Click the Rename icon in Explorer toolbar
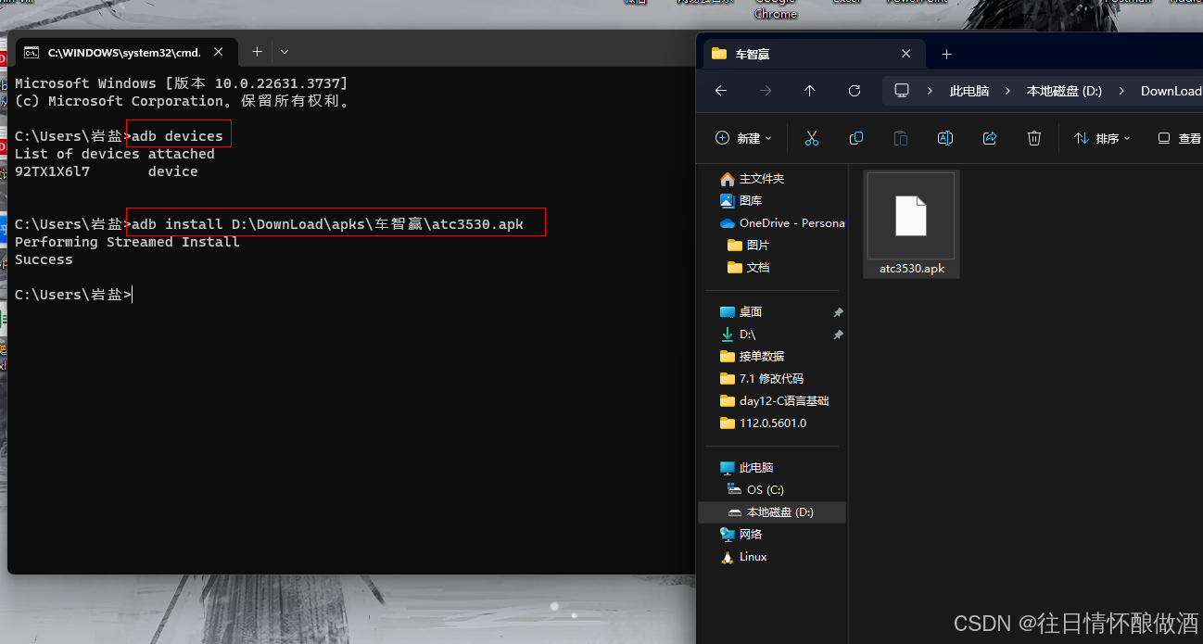Viewport: 1203px width, 644px height. coord(945,138)
